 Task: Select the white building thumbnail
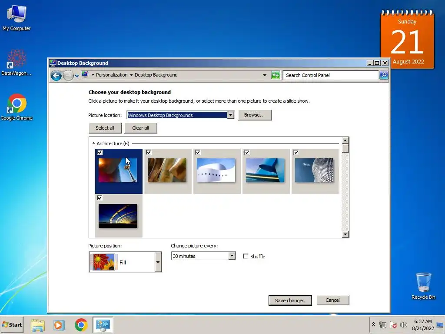(x=216, y=170)
